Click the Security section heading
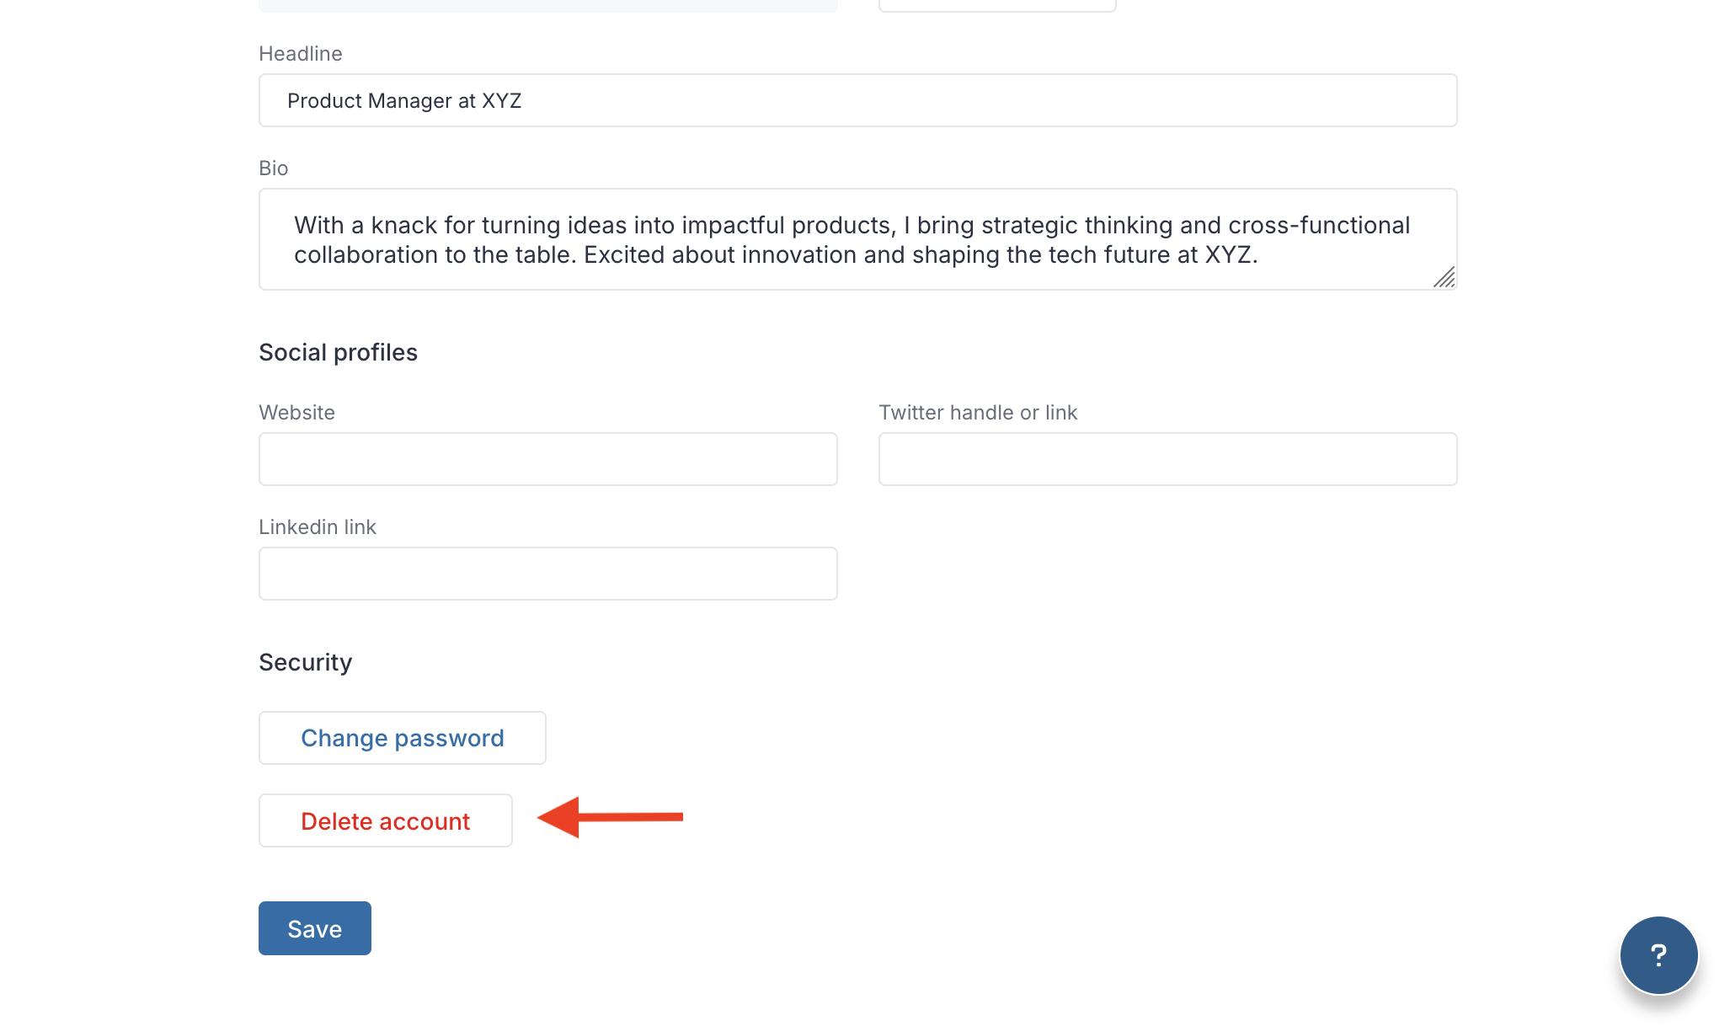This screenshot has width=1730, height=1026. coord(305,662)
